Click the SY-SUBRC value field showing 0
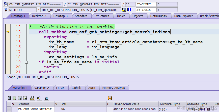This screenshot has height=112, width=219. [x=167, y=4]
